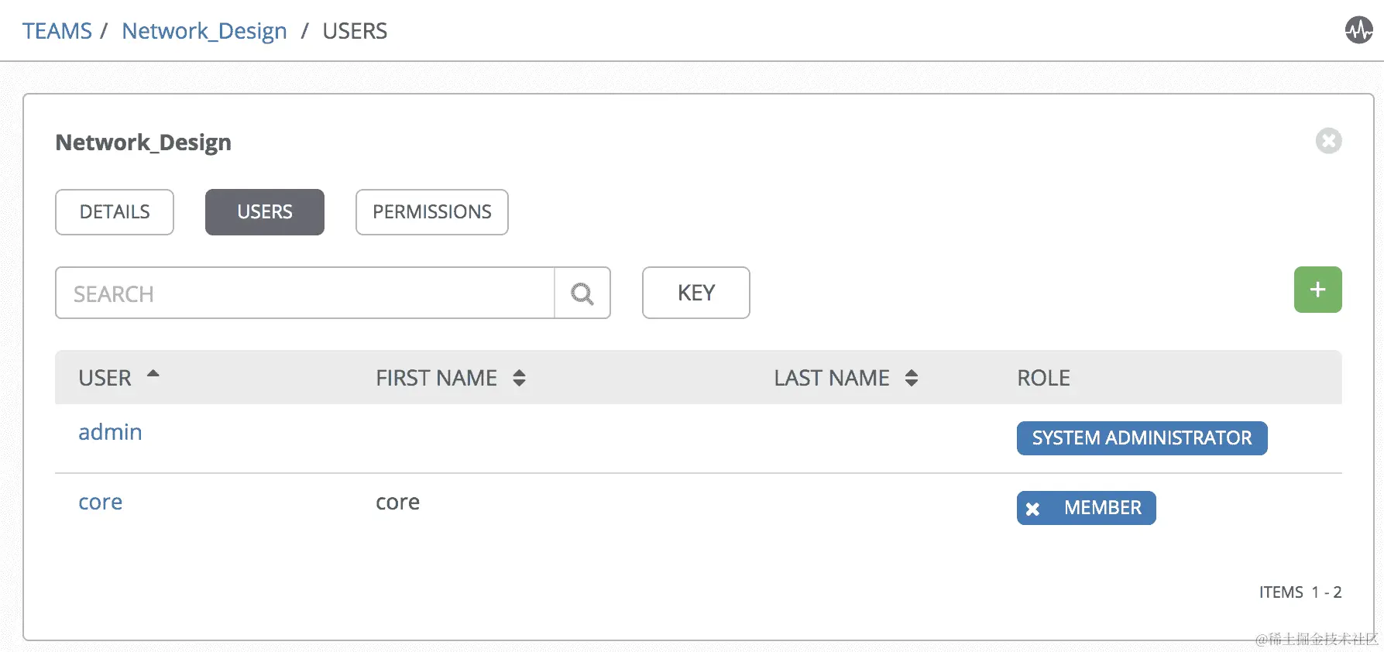Click the SYSTEM ADMINISTRATOR role badge
The image size is (1384, 652).
1142,438
